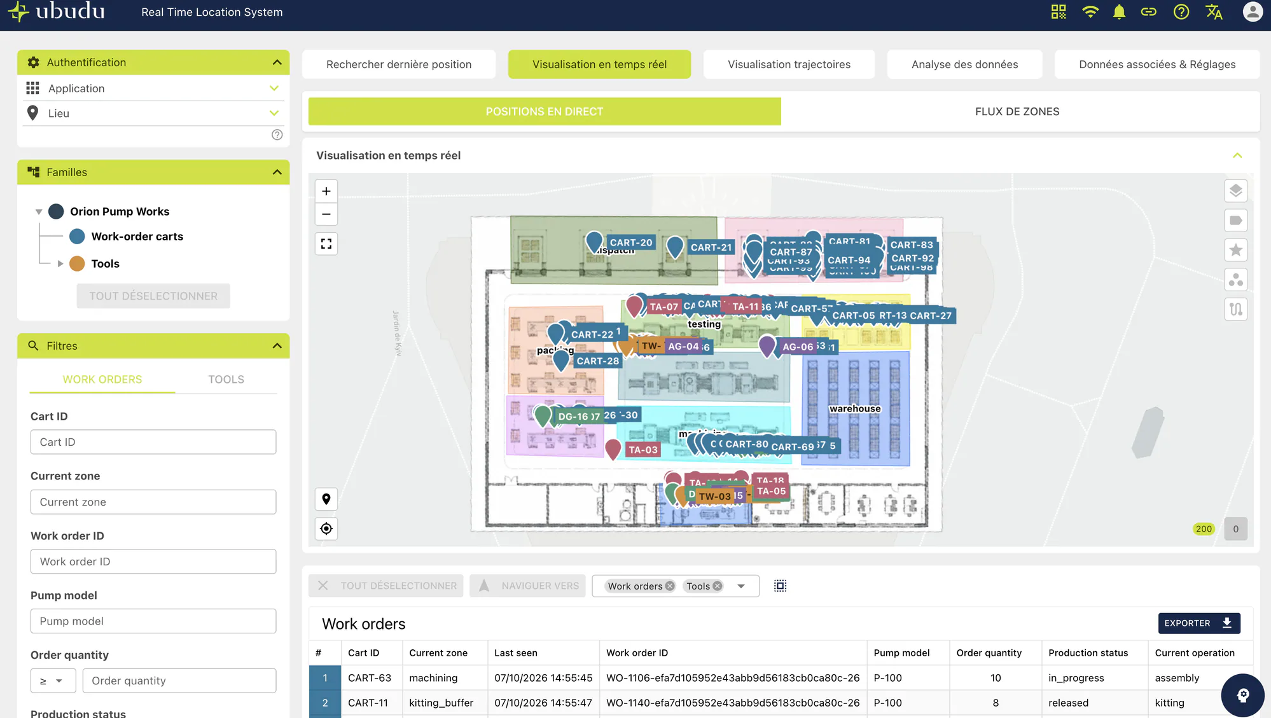
Task: Open the QR code scanner icon
Action: 1059,12
